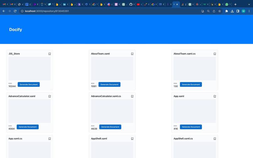
Task: Open the Chrome three-dot menu
Action: click(249, 11)
